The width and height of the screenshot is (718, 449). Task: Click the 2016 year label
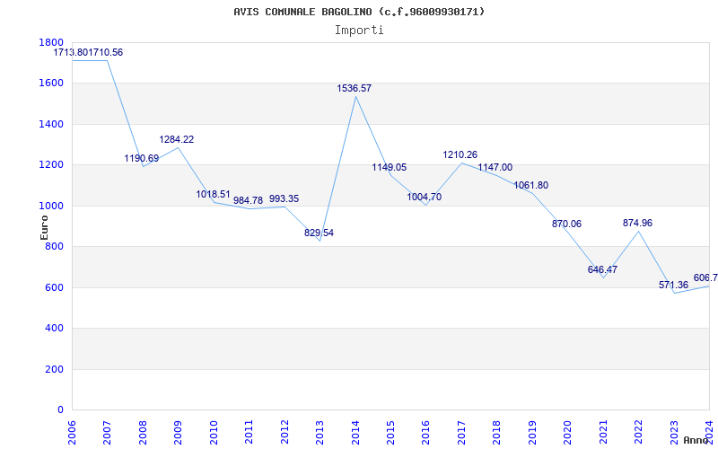[425, 432]
